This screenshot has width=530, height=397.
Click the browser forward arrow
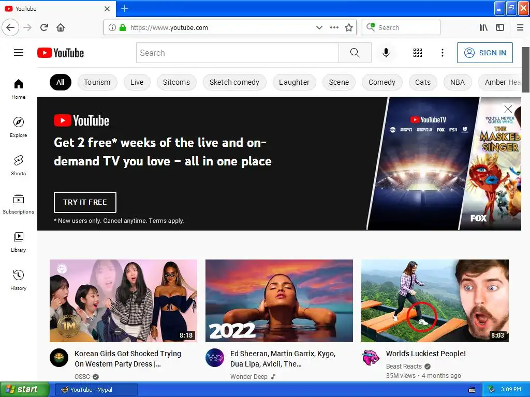27,27
